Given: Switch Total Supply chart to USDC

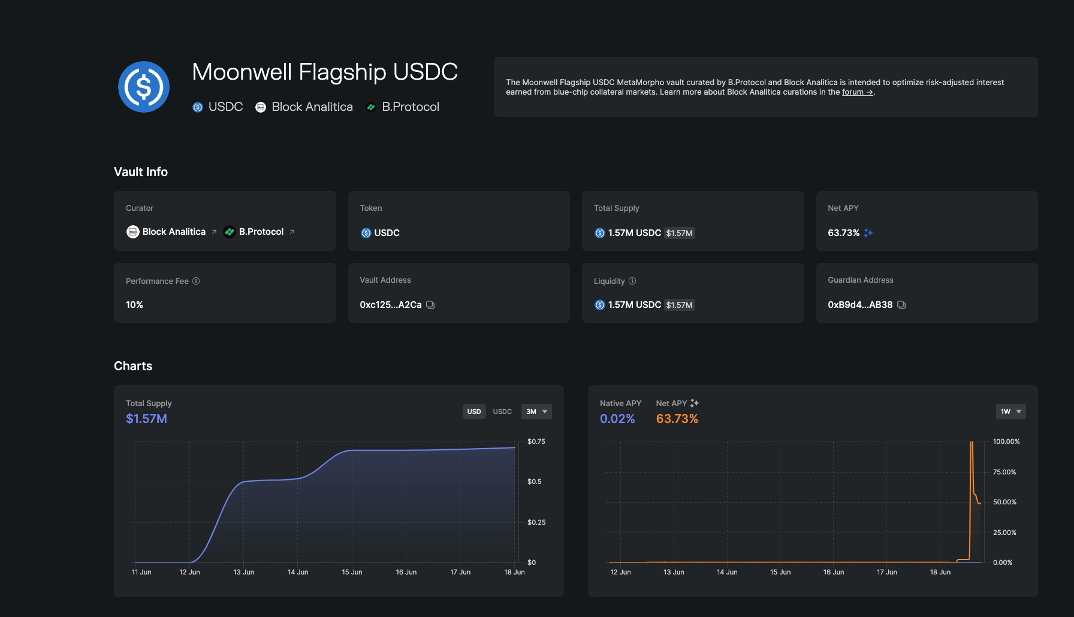Looking at the screenshot, I should coord(502,412).
